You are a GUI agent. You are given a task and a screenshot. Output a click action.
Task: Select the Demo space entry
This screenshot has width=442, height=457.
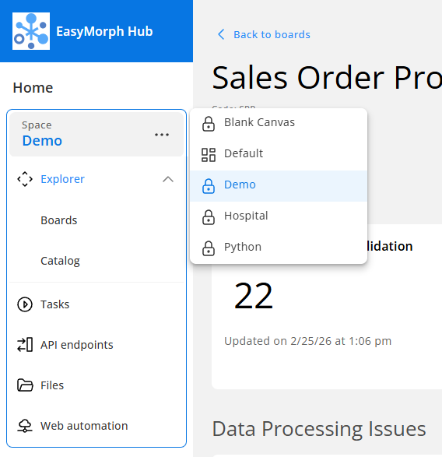click(279, 186)
